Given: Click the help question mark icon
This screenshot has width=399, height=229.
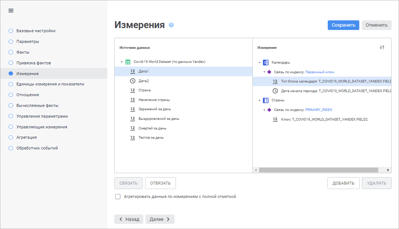Looking at the screenshot, I should [171, 25].
